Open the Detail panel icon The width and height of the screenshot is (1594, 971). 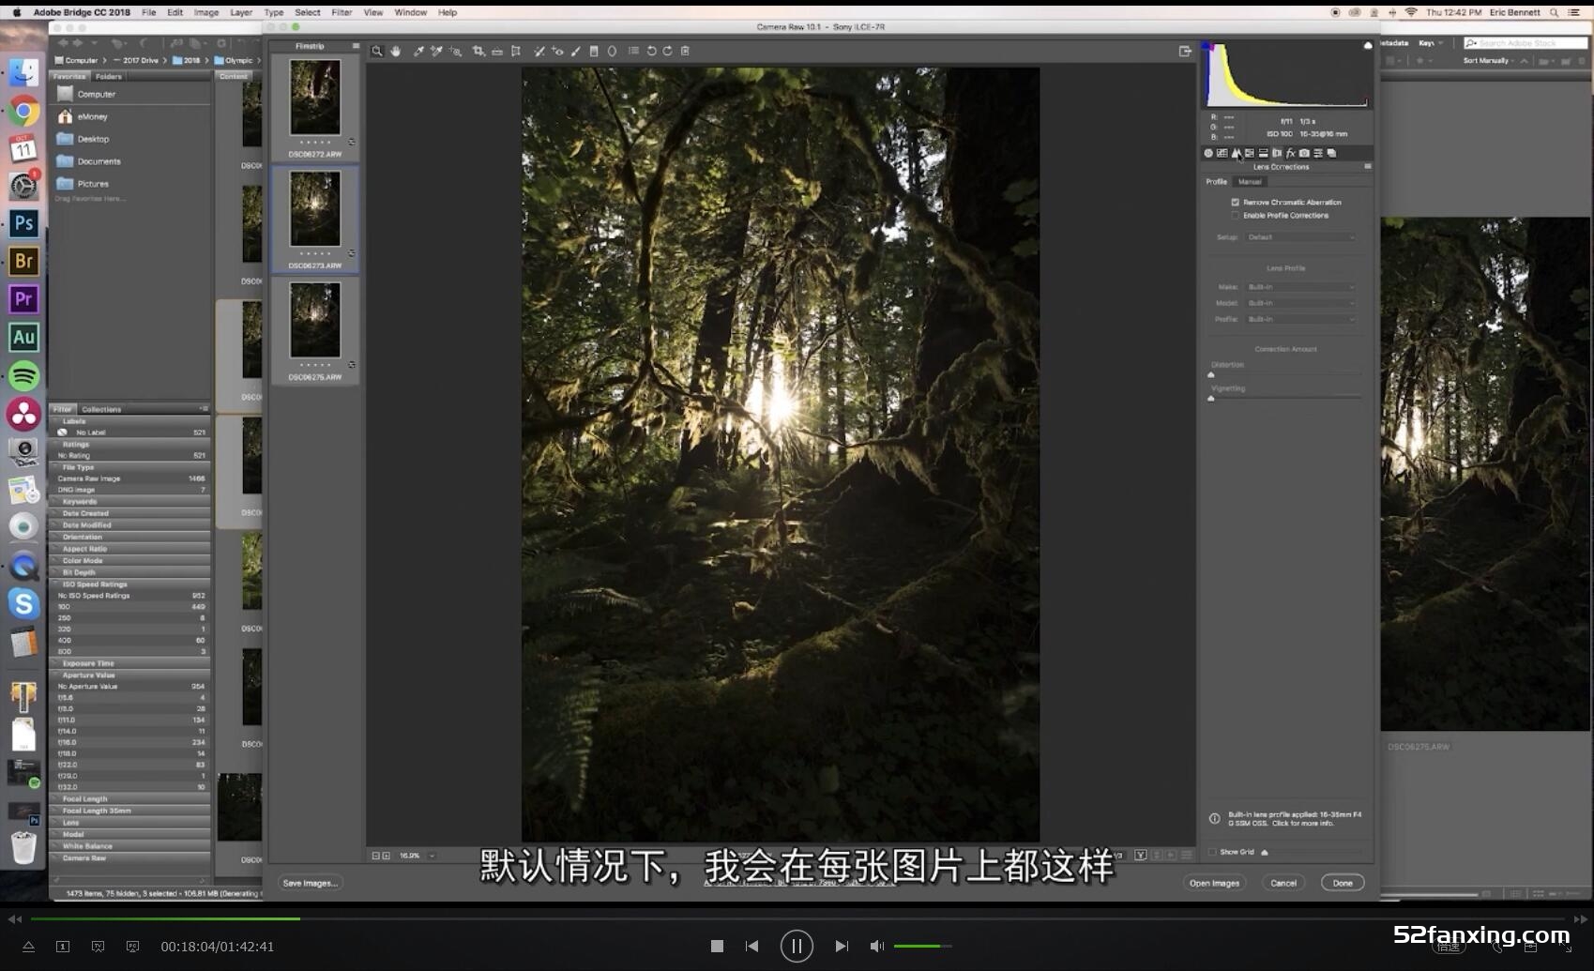pyautogui.click(x=1236, y=153)
